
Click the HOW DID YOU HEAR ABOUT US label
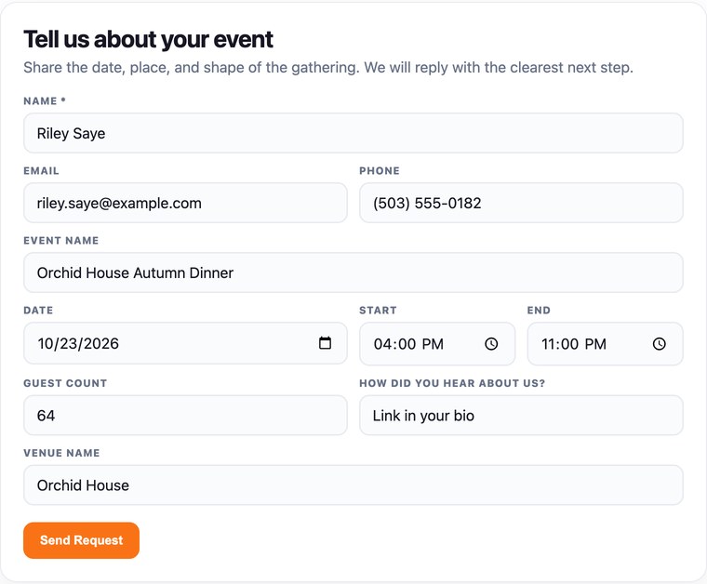452,383
